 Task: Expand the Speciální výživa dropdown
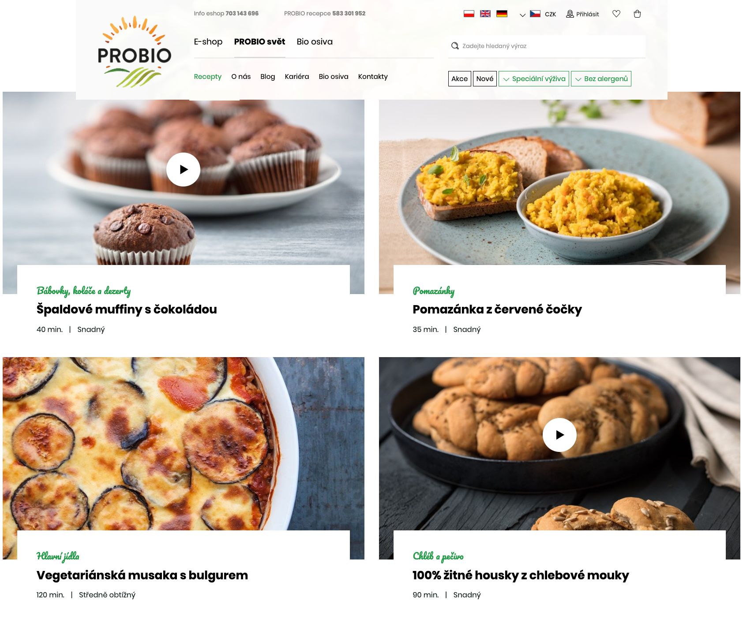click(x=534, y=78)
